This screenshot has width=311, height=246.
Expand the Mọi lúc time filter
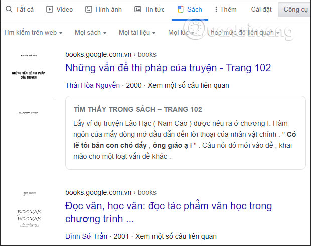point(181,32)
